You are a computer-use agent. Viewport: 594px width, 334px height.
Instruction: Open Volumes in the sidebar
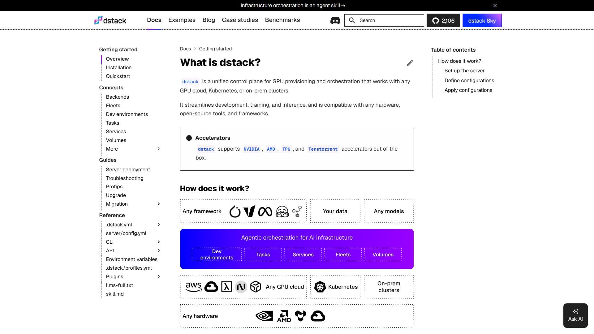[116, 140]
